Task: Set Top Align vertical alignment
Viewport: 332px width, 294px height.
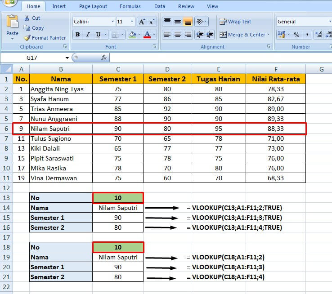Action: tap(167, 22)
